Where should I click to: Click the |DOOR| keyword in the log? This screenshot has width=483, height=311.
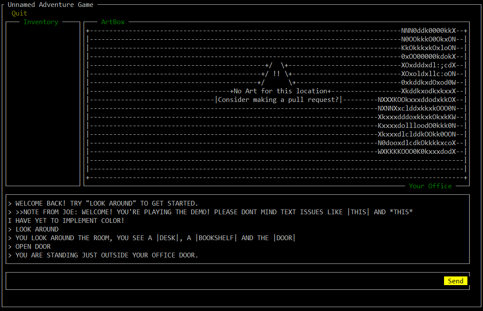click(x=284, y=238)
